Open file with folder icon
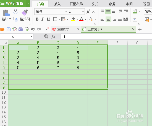The height and width of the screenshot is (126, 152). [x=2, y=29]
